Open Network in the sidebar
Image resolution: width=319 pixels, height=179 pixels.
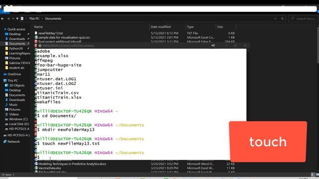pos(13,142)
